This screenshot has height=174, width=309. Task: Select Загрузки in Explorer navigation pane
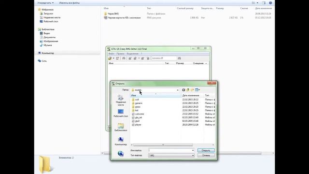46,14
